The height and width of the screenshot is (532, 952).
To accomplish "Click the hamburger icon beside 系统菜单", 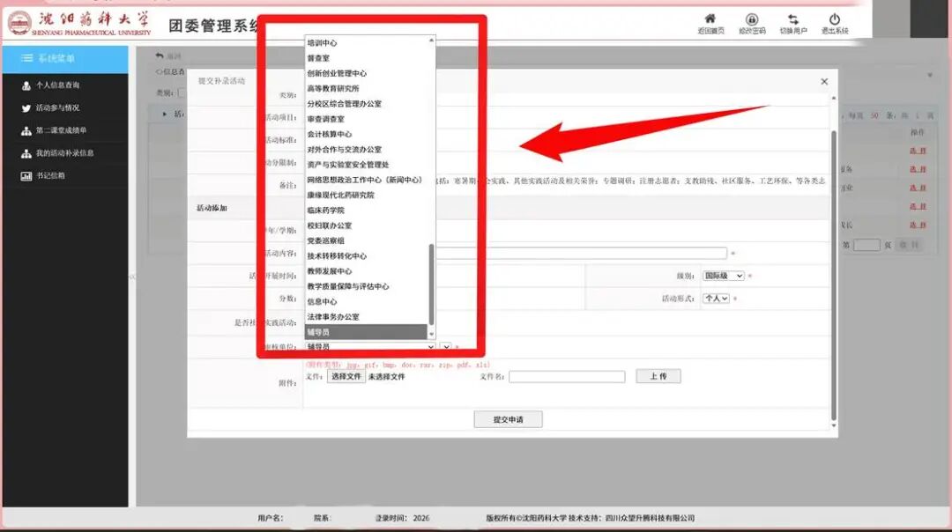I will 26,58.
